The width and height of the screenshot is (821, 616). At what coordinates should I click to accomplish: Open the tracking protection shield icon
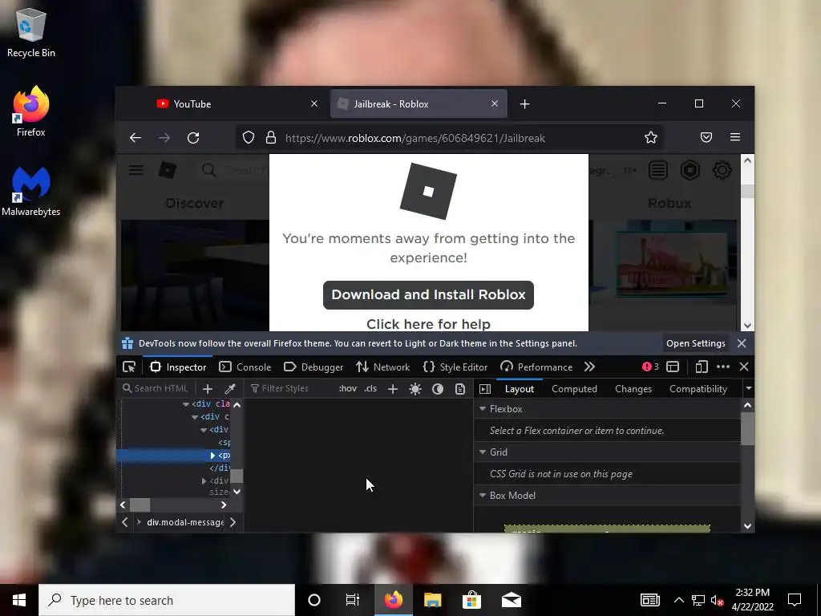[x=249, y=138]
